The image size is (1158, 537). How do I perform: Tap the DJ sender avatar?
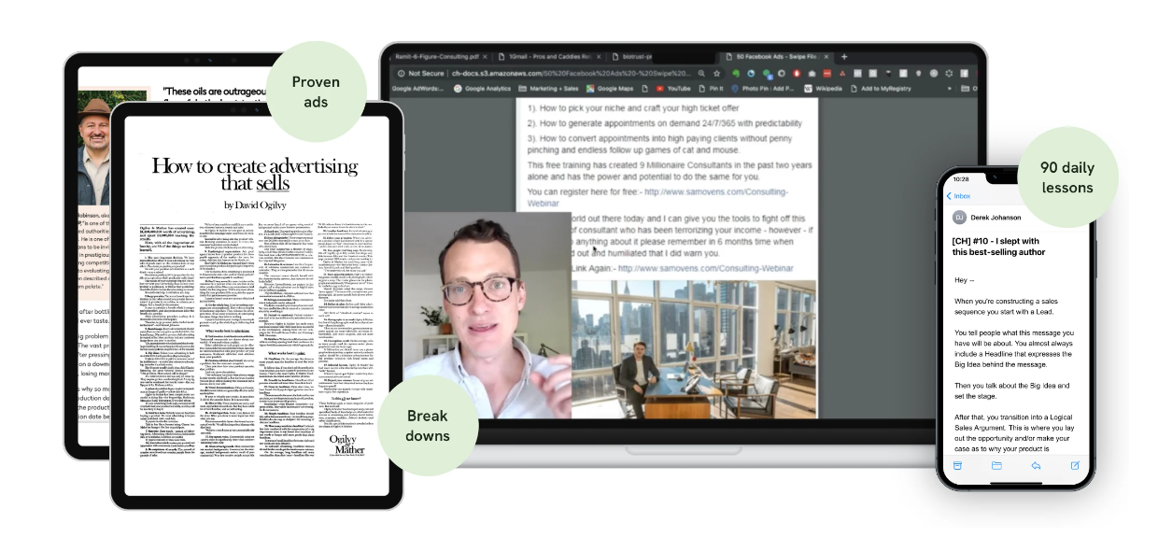[x=959, y=218]
